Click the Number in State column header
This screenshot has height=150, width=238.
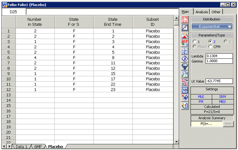(35, 22)
